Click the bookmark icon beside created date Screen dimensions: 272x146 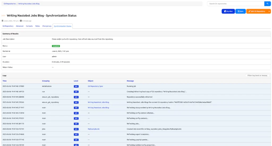[2, 21]
